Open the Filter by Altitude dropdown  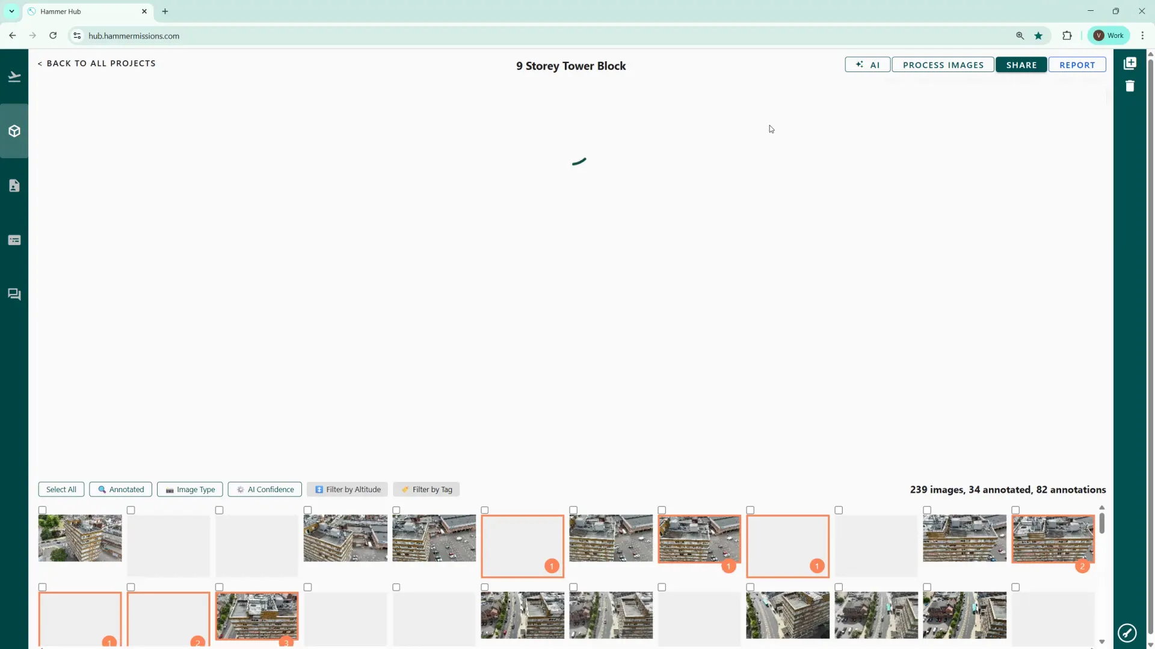point(348,490)
